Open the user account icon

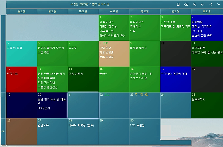click(x=194, y=4)
